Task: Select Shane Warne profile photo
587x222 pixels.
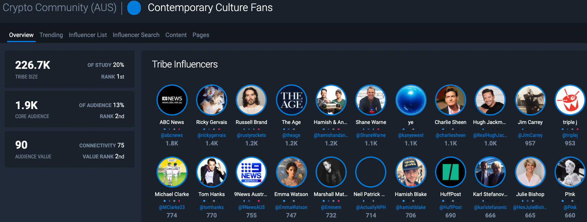Action: click(371, 100)
